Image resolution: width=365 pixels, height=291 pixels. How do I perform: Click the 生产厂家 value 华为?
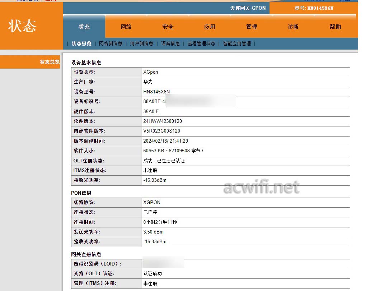[x=148, y=82]
